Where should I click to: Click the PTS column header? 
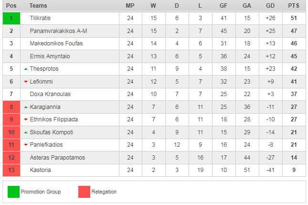(294, 6)
